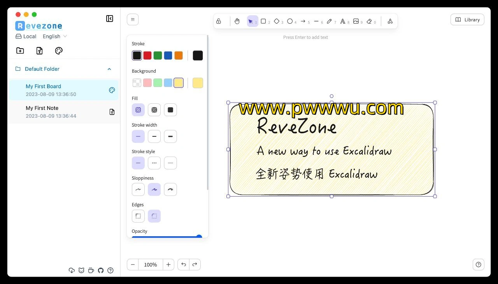Select the Pencil draw tool
Screen dimensions: 498x284
tap(331, 21)
